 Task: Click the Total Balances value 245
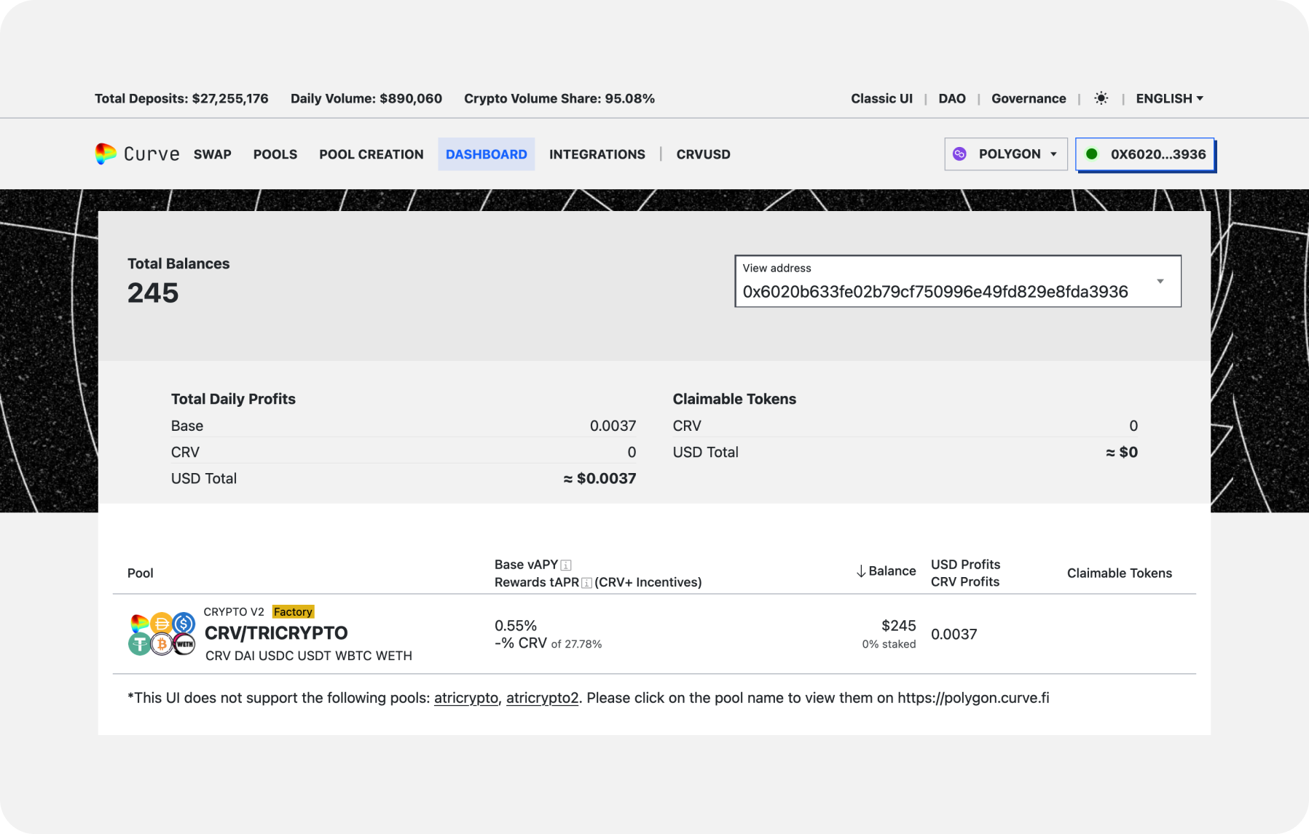[153, 293]
